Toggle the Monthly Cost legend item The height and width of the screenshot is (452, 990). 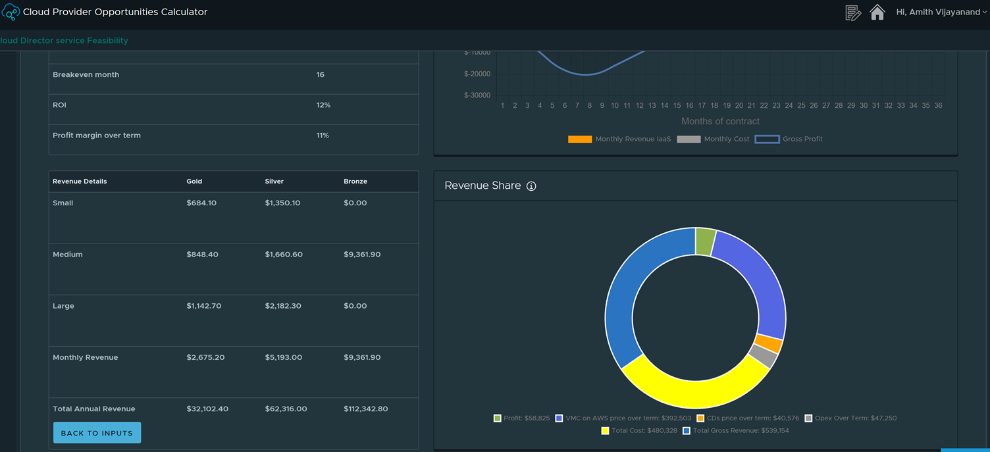point(713,139)
